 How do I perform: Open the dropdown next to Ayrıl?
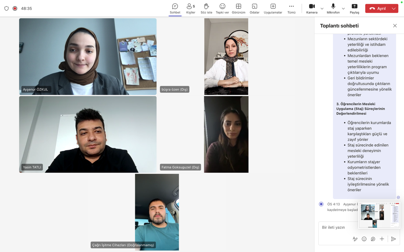tap(394, 8)
